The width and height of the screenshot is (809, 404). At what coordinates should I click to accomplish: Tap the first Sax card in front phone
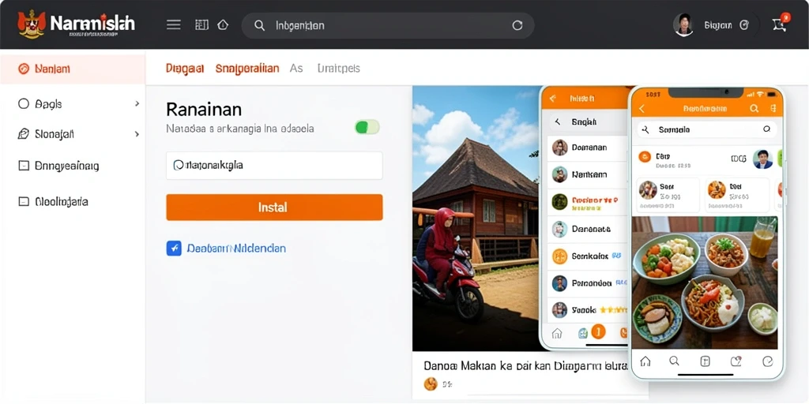click(668, 196)
